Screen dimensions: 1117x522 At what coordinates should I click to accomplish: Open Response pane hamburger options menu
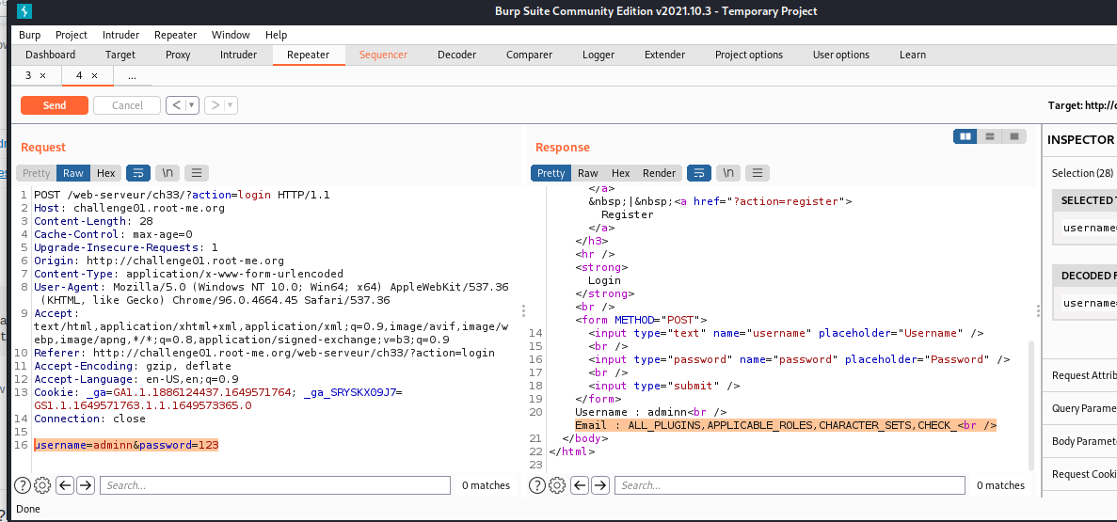(x=758, y=173)
